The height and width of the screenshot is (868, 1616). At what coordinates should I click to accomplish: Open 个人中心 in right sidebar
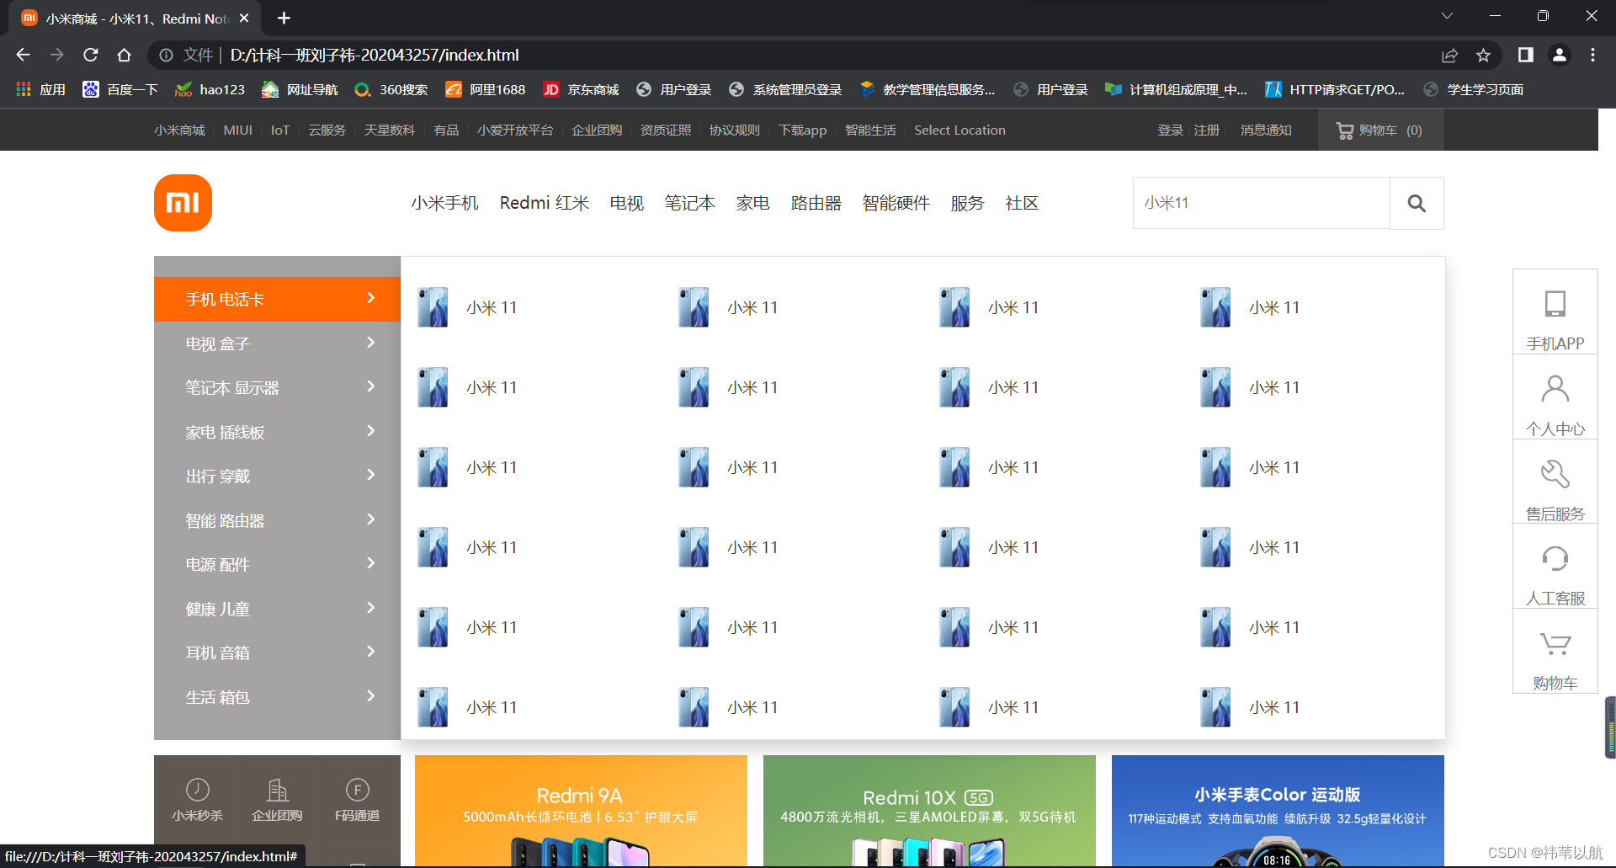1555,397
